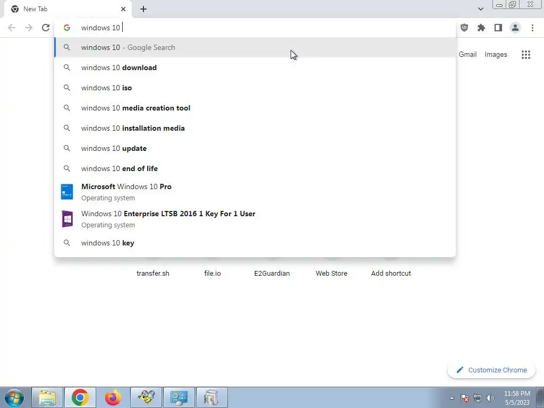Click the search icon beside 'windows 10 key'
This screenshot has height=408, width=544.
[67, 243]
